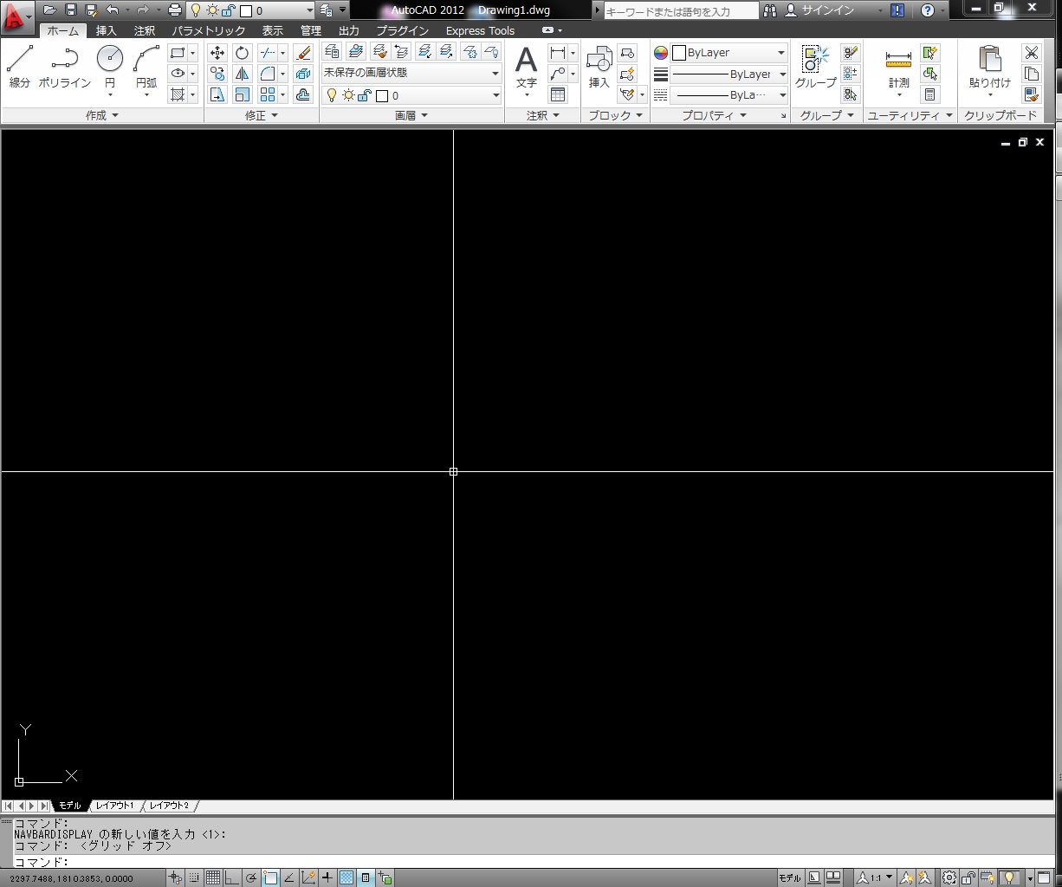
Task: Open ByLayer lineweight dropdown
Action: click(729, 74)
